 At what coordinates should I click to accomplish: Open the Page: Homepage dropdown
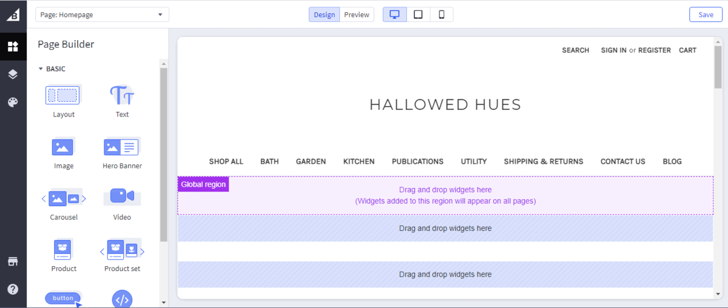(x=102, y=15)
